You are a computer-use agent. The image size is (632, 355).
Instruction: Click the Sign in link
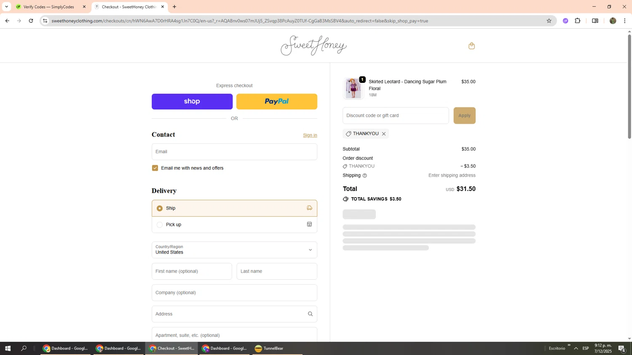click(310, 135)
